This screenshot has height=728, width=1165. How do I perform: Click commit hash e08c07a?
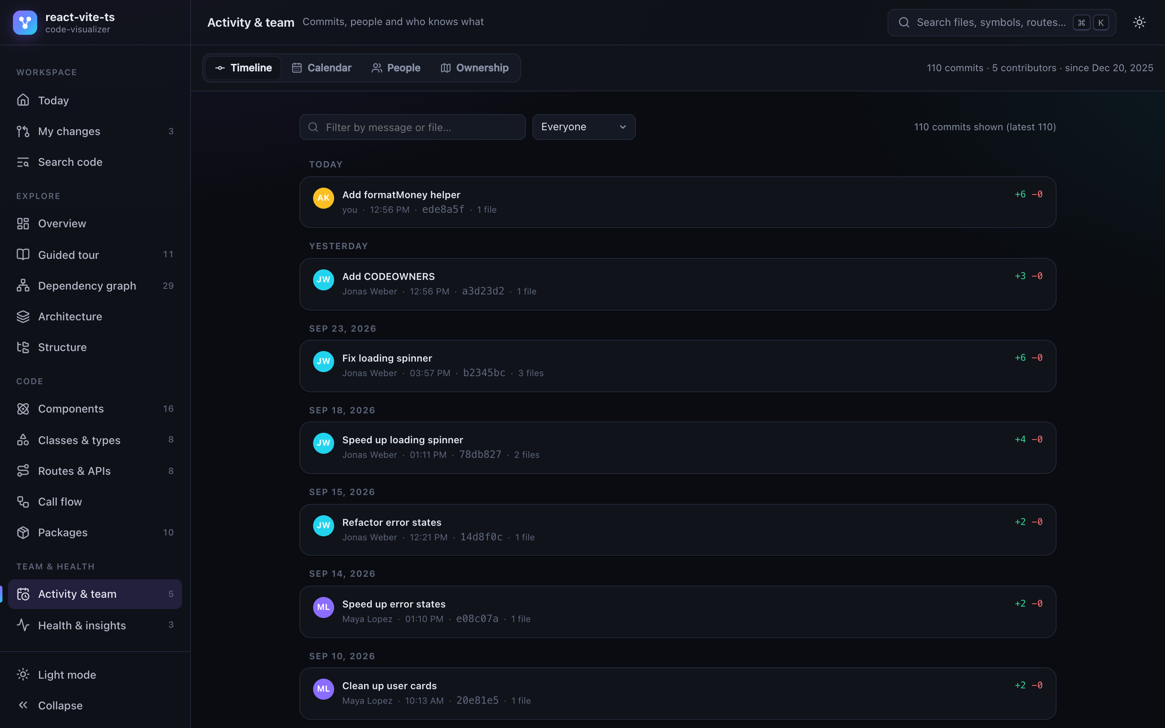click(477, 619)
